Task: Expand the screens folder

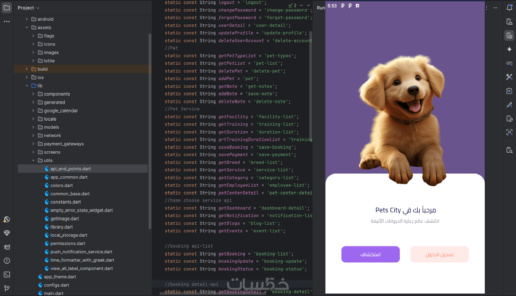Action: [33, 152]
